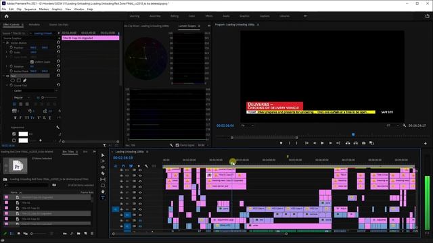Go to Out point button
This screenshot has width=433, height=243.
pos(338,143)
